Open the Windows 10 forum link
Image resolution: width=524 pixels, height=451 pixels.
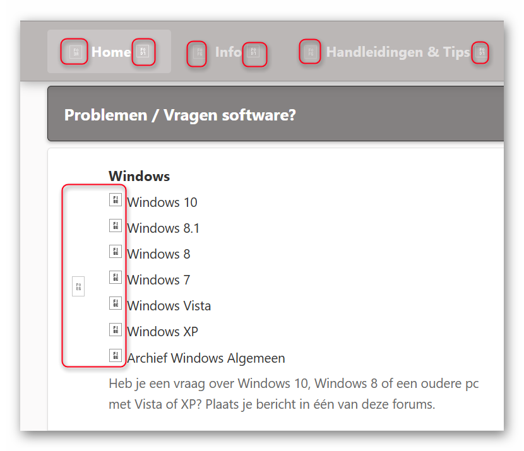tap(162, 202)
